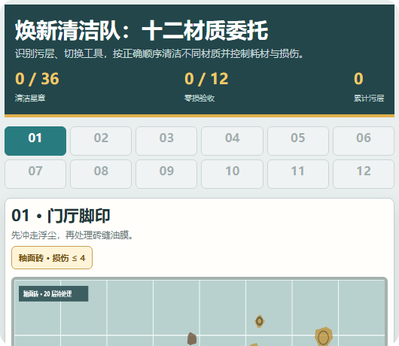Switch to level 03

[166, 141]
